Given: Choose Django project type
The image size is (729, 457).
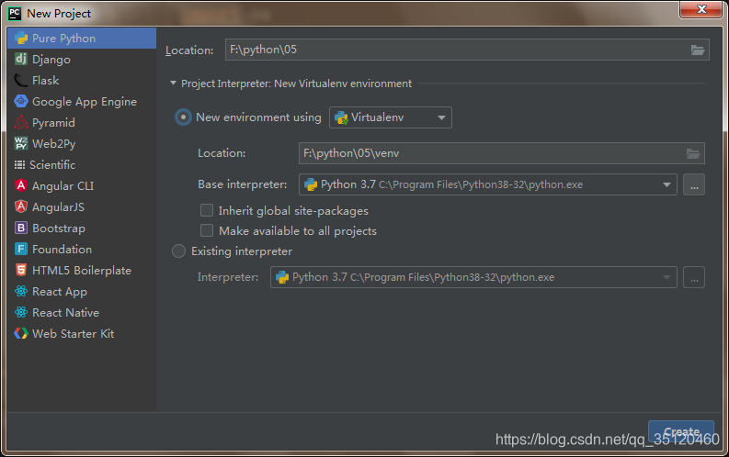Looking at the screenshot, I should (82, 59).
